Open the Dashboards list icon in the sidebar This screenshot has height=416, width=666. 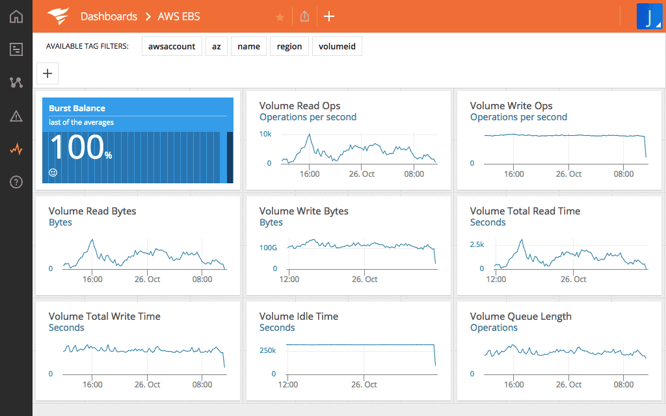coord(16,49)
